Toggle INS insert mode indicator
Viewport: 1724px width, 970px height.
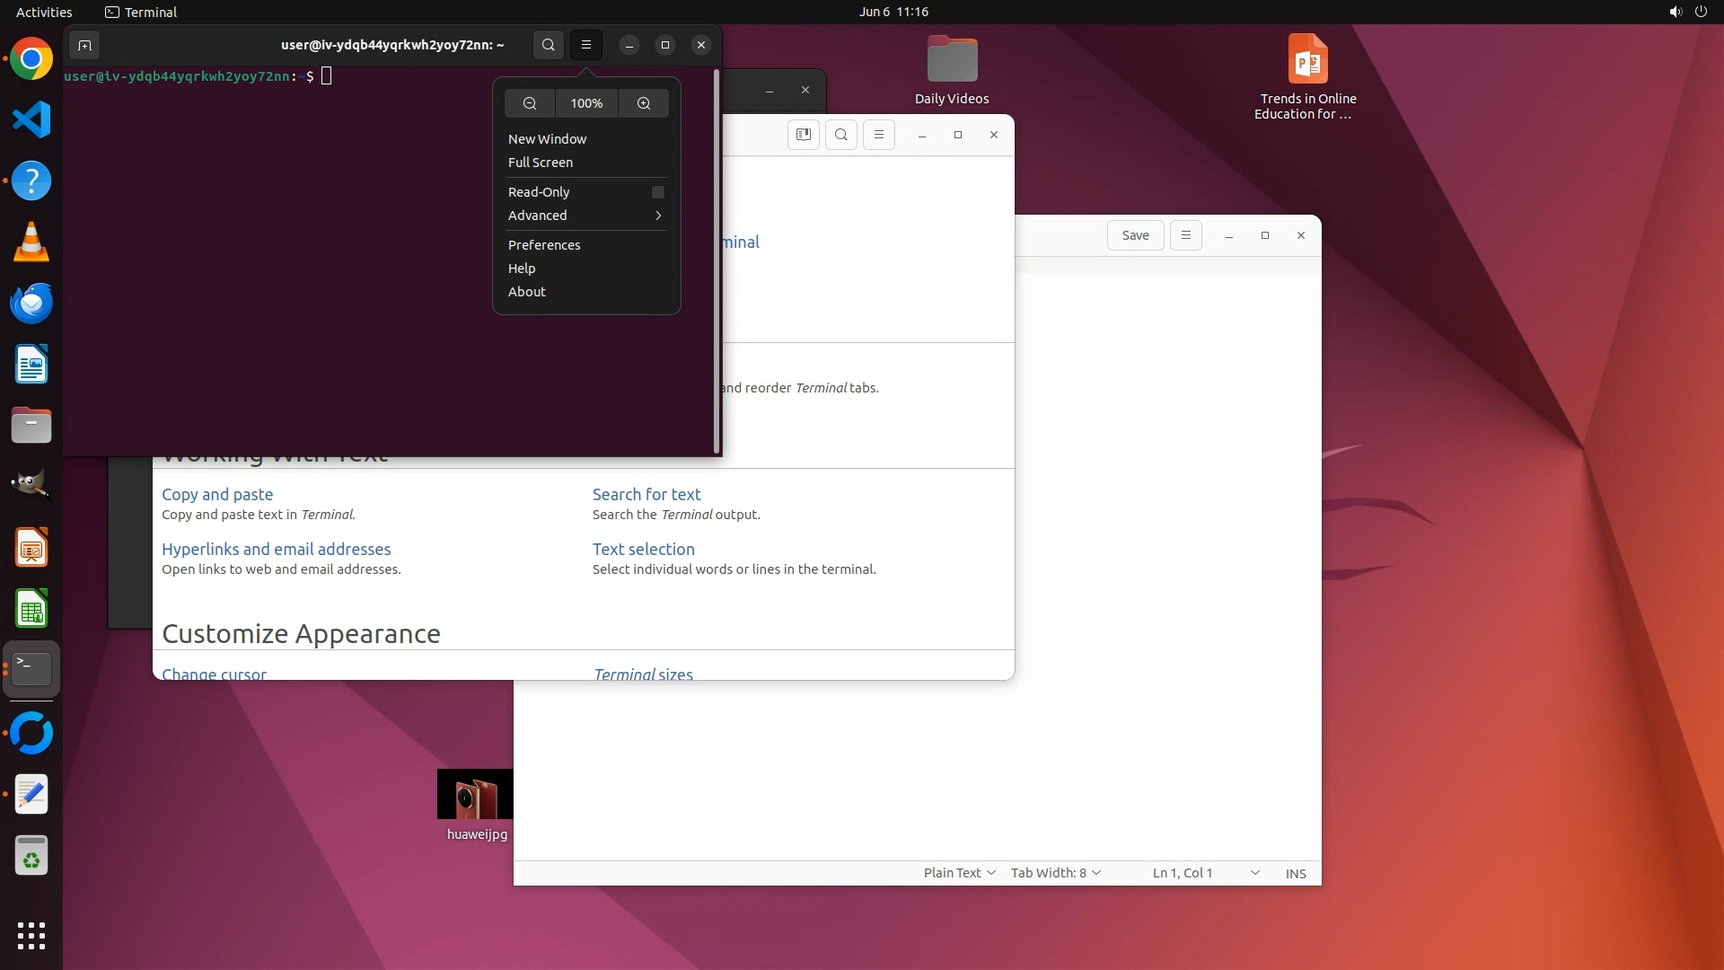[x=1295, y=873]
